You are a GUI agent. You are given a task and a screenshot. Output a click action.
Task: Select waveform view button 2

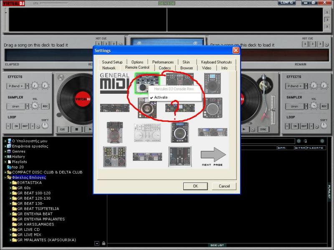tap(327, 20)
